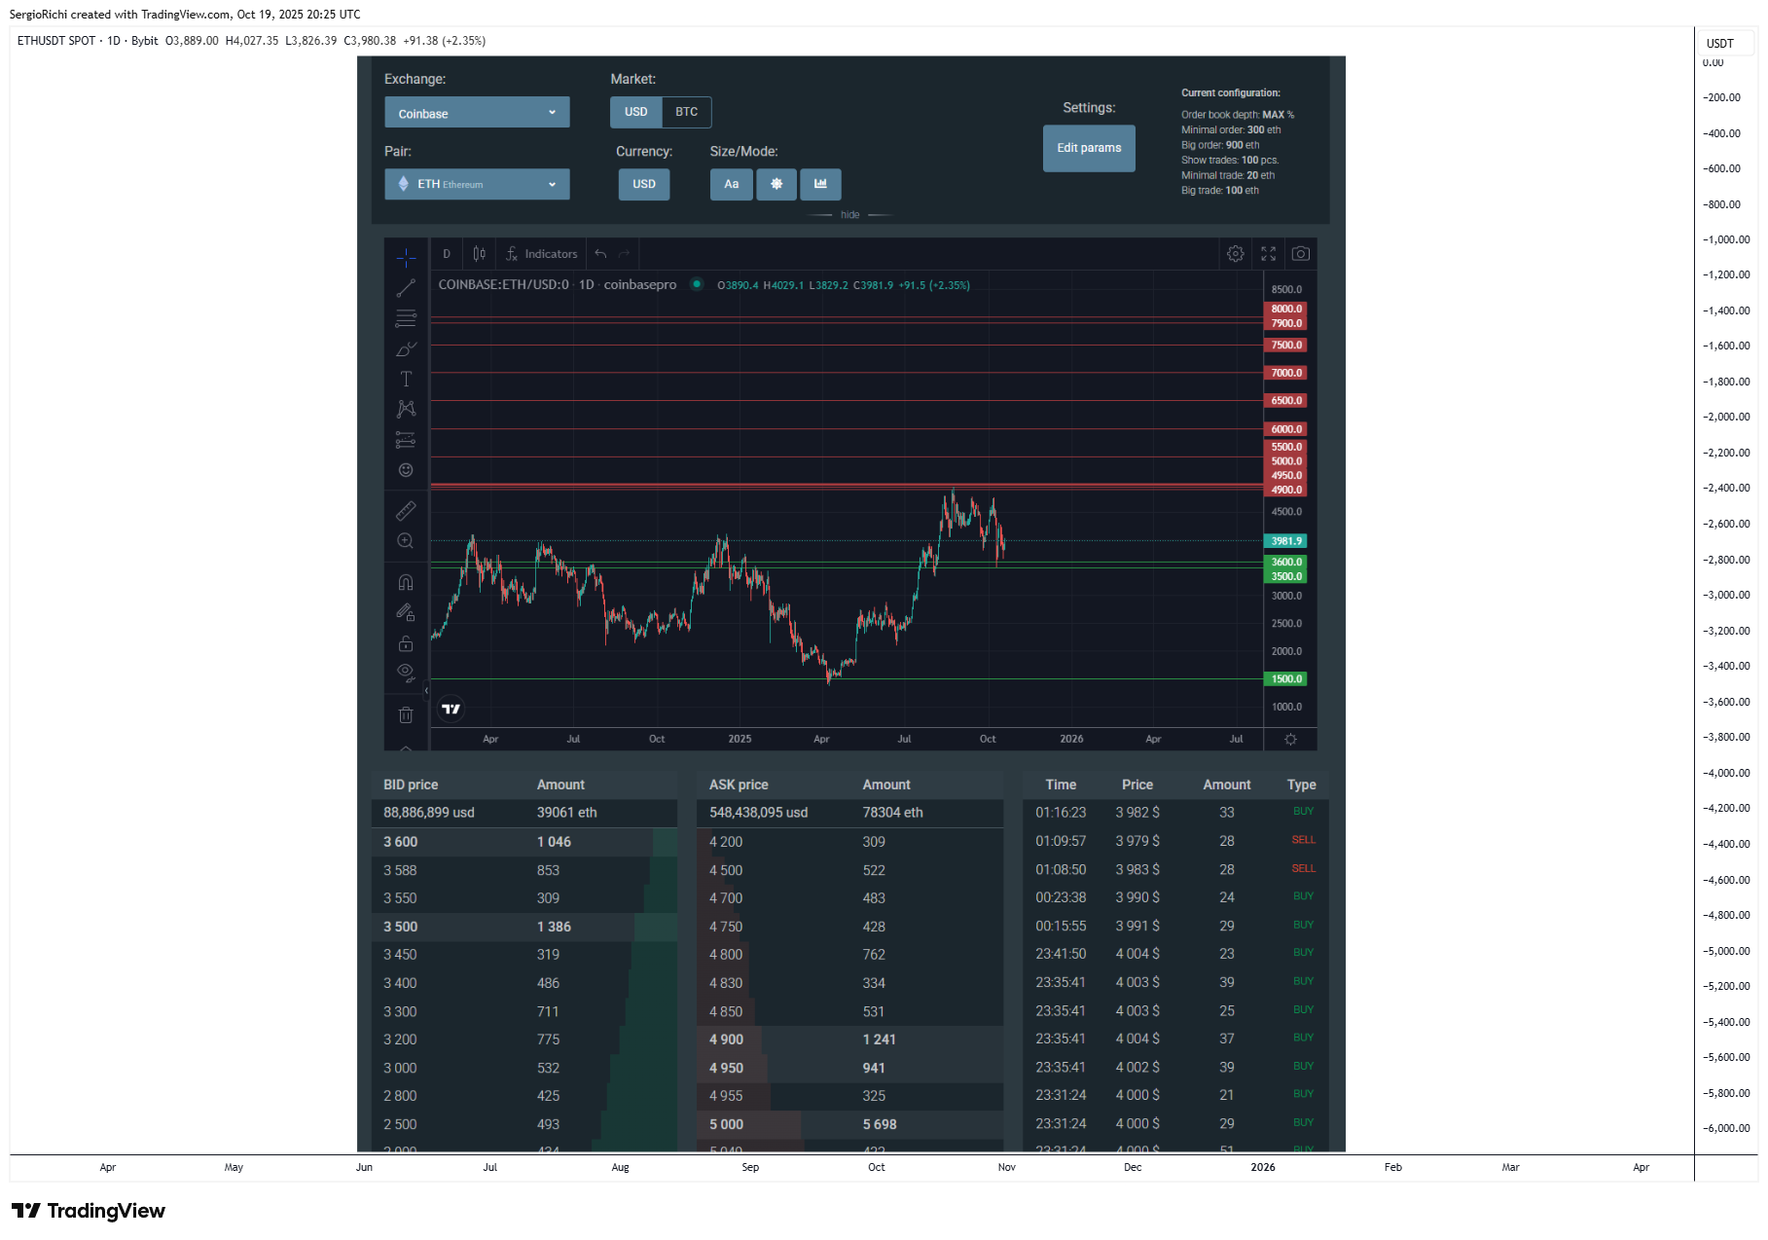Click the 3600.0 green price level label

point(1286,562)
